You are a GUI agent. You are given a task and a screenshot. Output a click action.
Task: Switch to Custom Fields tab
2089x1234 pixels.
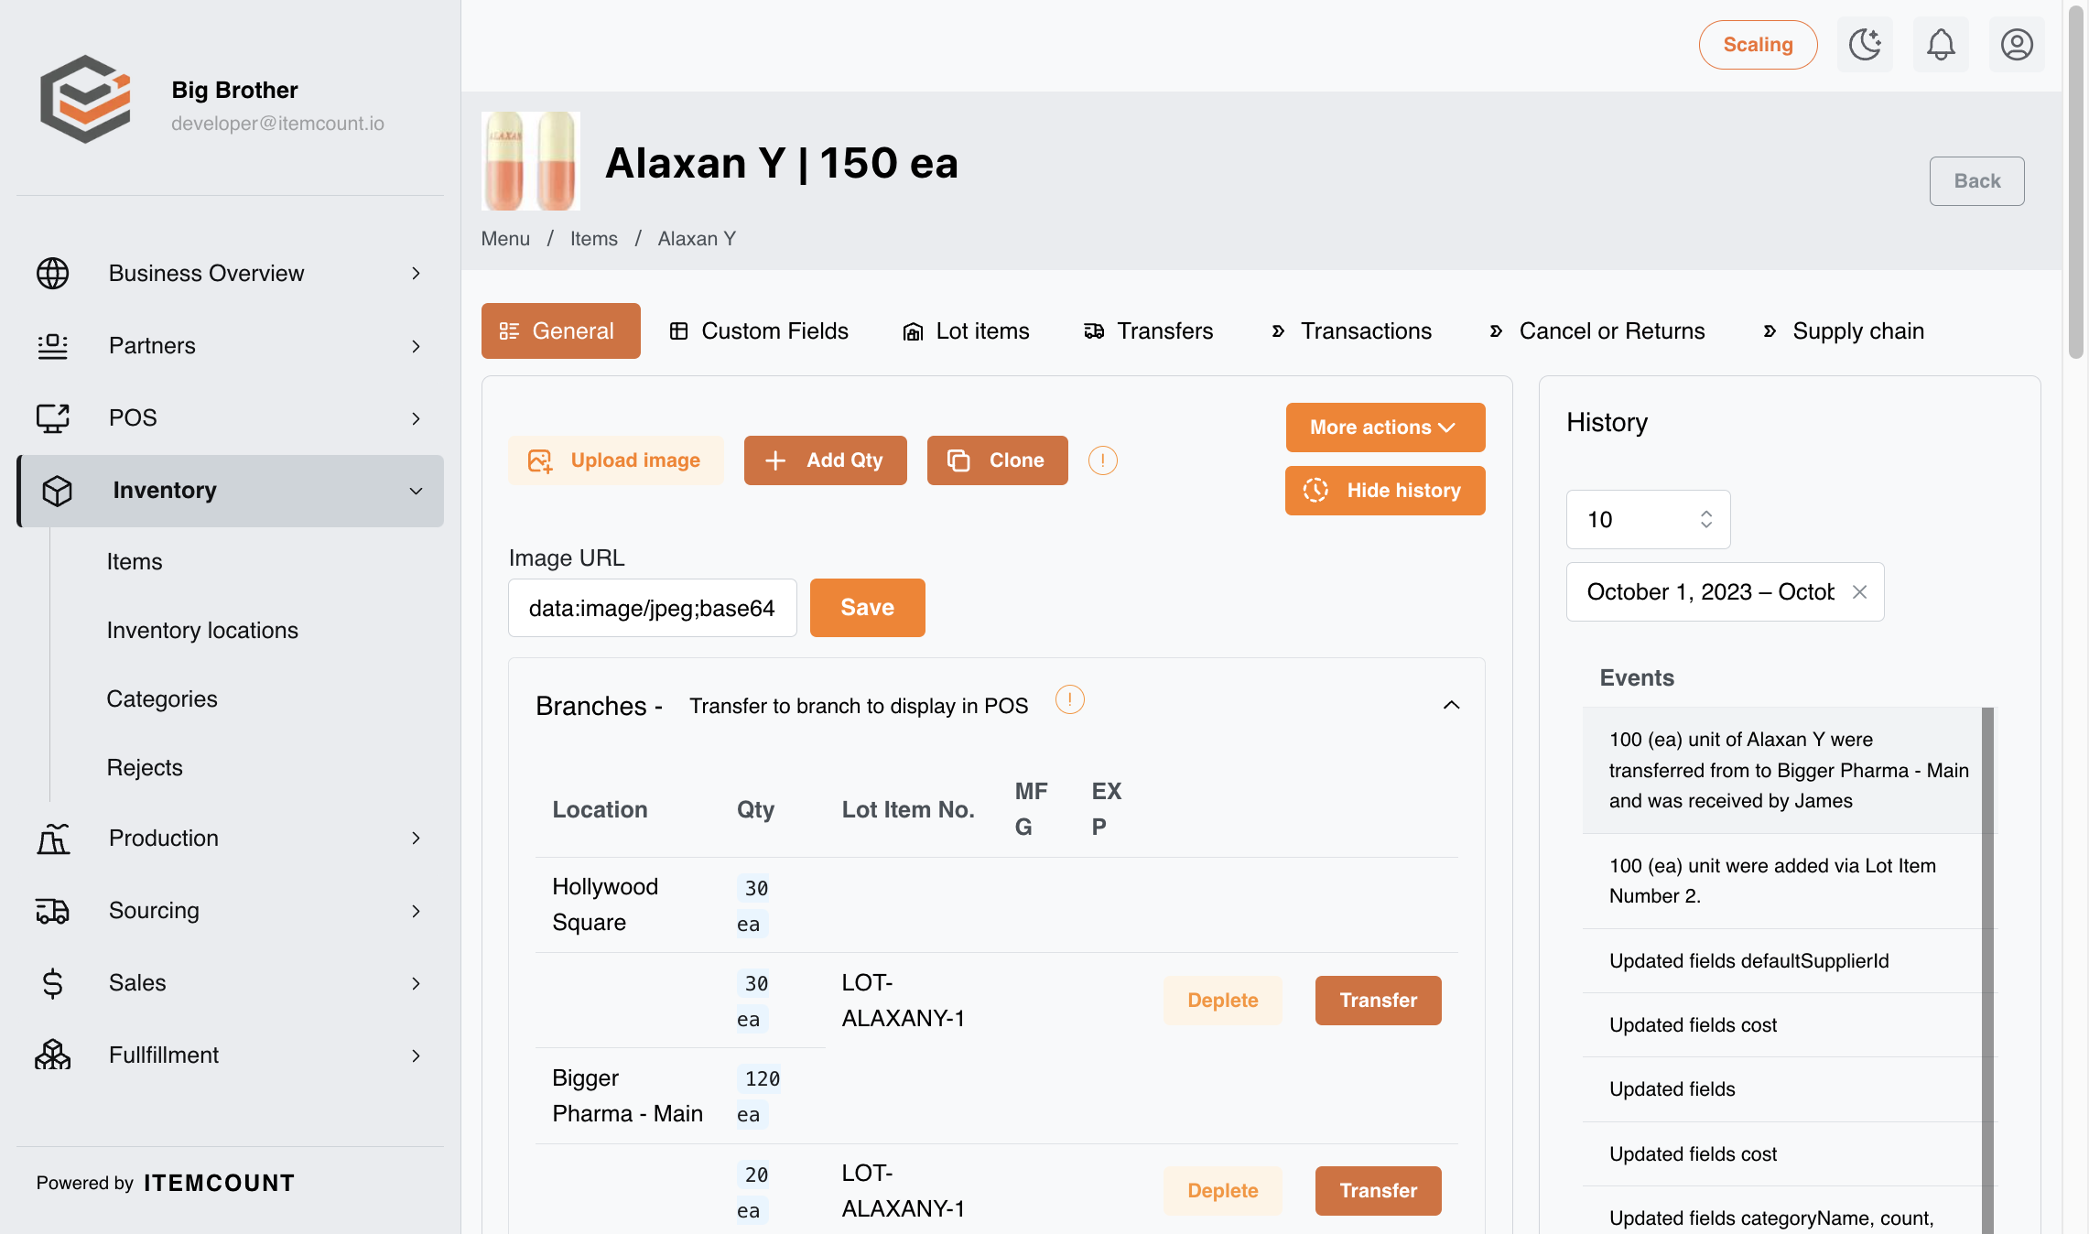759,330
